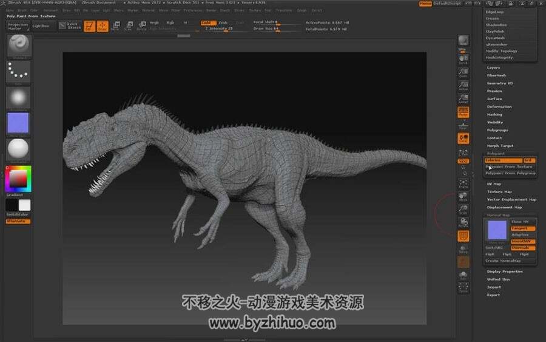Pick a color in the color picker square
546x342 pixels.
18,179
